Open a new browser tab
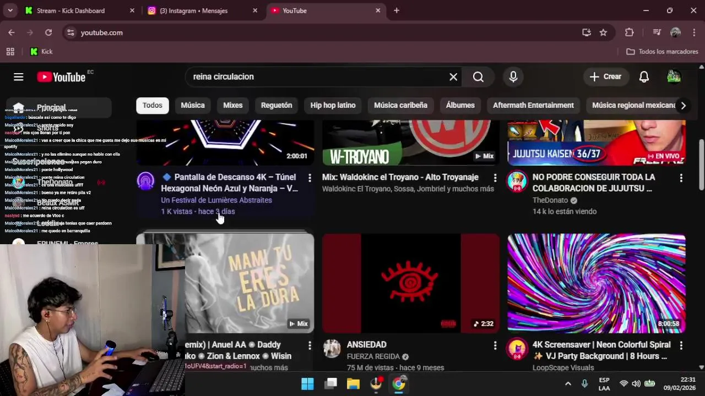This screenshot has height=396, width=705. click(x=397, y=10)
